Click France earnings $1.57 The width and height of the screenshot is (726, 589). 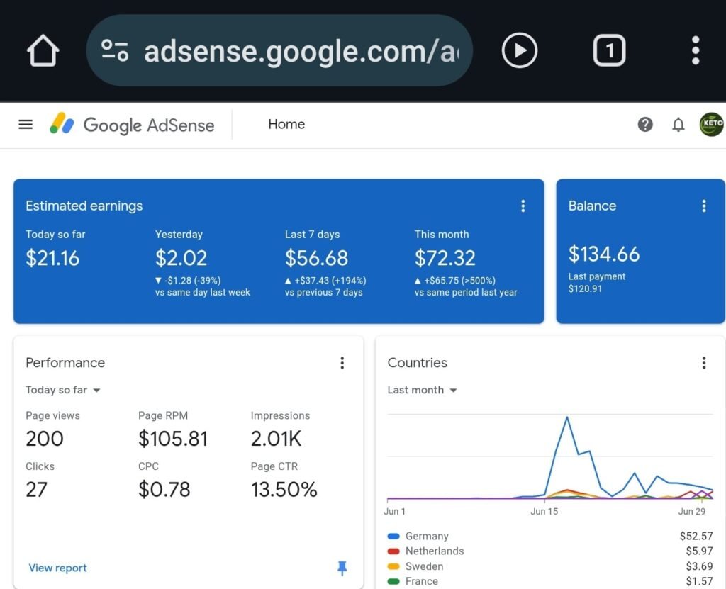[699, 581]
